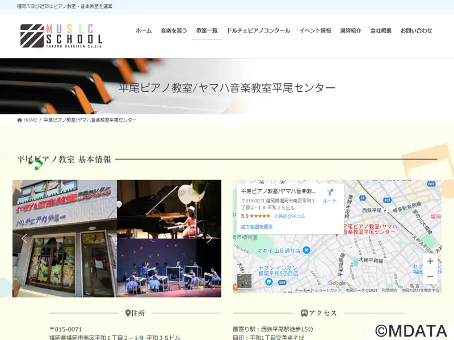Viewport: 454px width, 340px height.
Task: Click postal code 〒815-0071 under 住所
Action: (x=66, y=329)
